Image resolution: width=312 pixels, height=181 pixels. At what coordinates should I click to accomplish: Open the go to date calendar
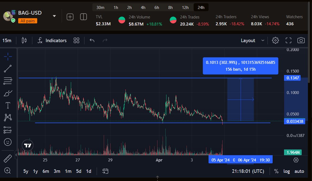coord(105,171)
